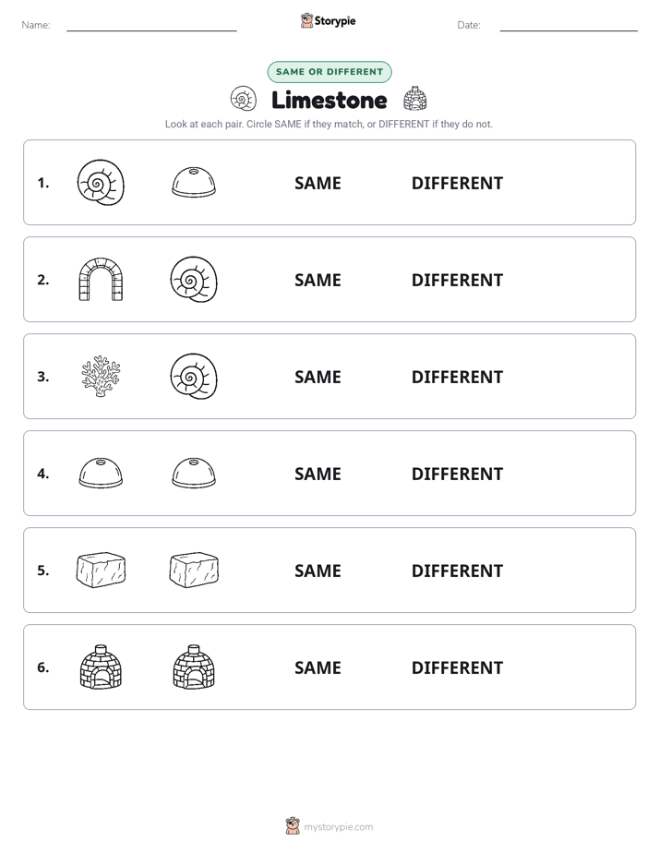Choose DIFFERENT for row 3
659x853 pixels.
click(457, 377)
